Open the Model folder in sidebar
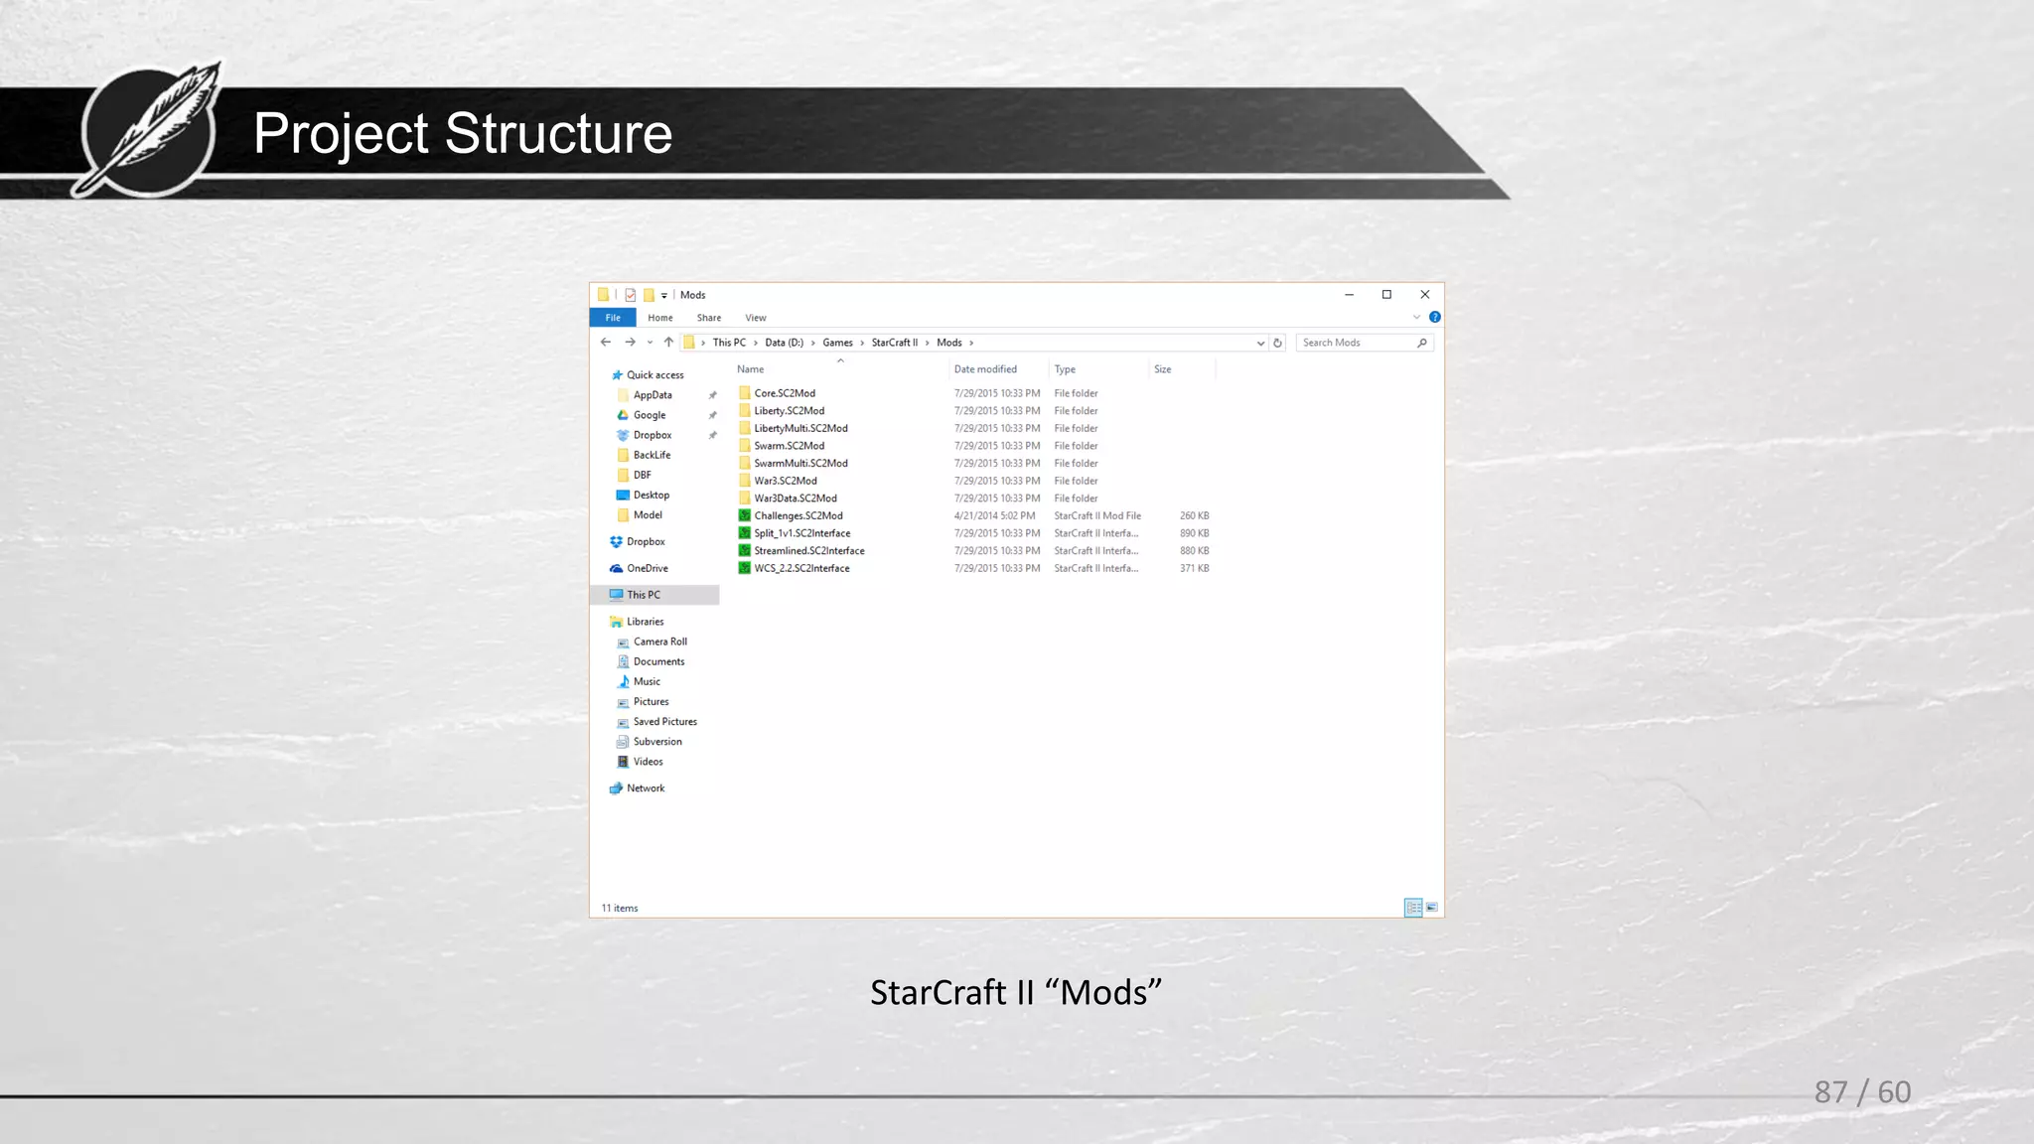The width and height of the screenshot is (2034, 1144). [x=648, y=515]
